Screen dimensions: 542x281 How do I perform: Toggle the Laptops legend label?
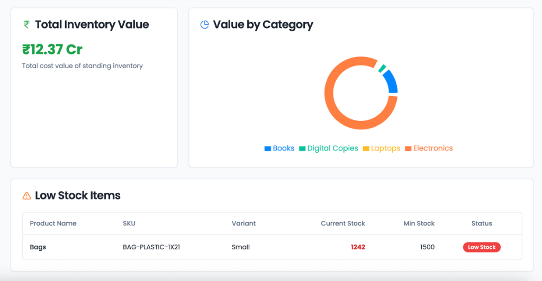click(385, 148)
